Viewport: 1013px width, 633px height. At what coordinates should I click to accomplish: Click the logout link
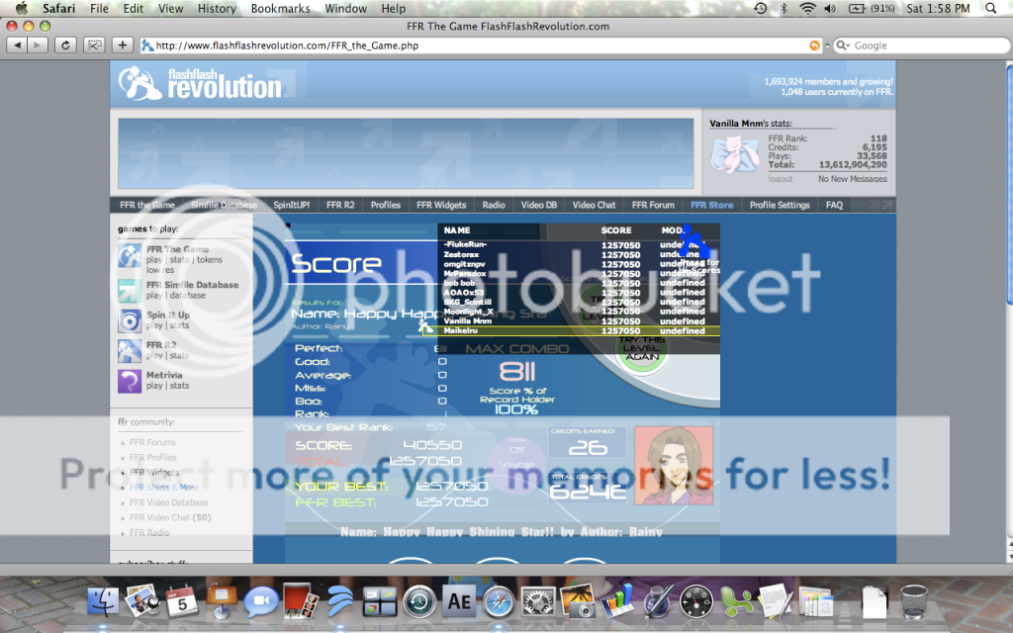(x=781, y=179)
